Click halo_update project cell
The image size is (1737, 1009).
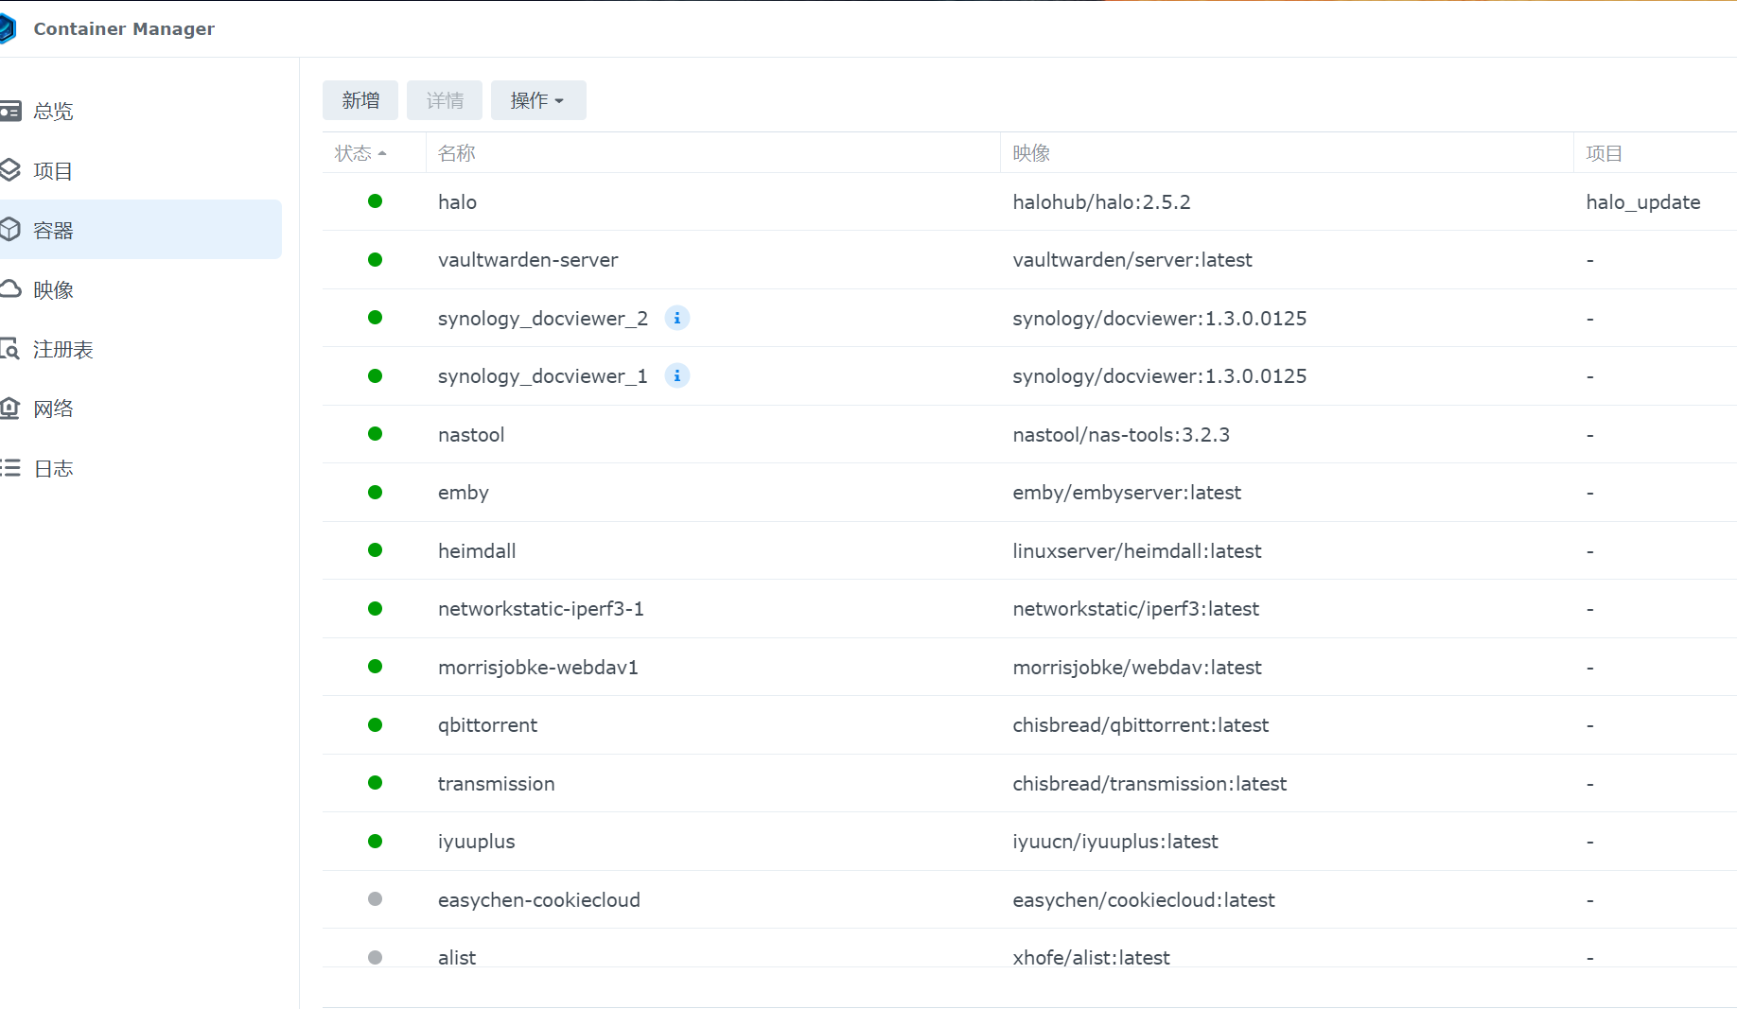click(x=1643, y=202)
